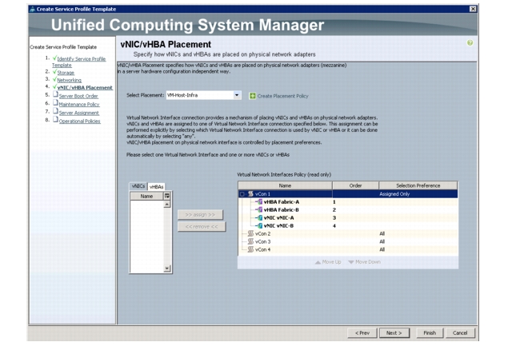Switch to the vNICs tab

[138, 186]
